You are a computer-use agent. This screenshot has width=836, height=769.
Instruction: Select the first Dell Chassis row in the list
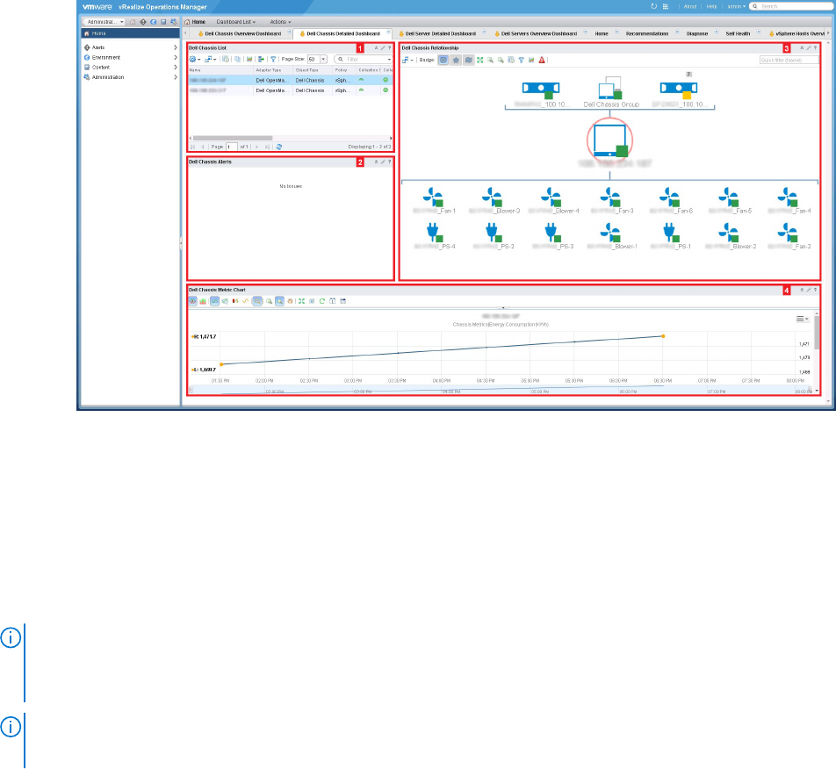click(x=291, y=81)
